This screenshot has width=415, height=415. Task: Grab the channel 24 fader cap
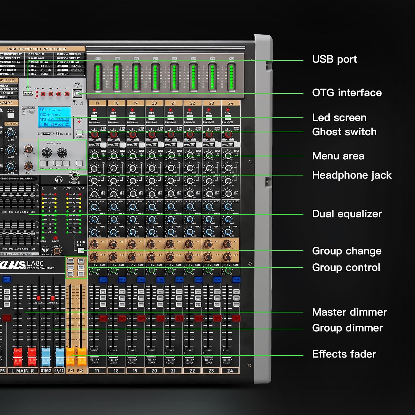227,357
